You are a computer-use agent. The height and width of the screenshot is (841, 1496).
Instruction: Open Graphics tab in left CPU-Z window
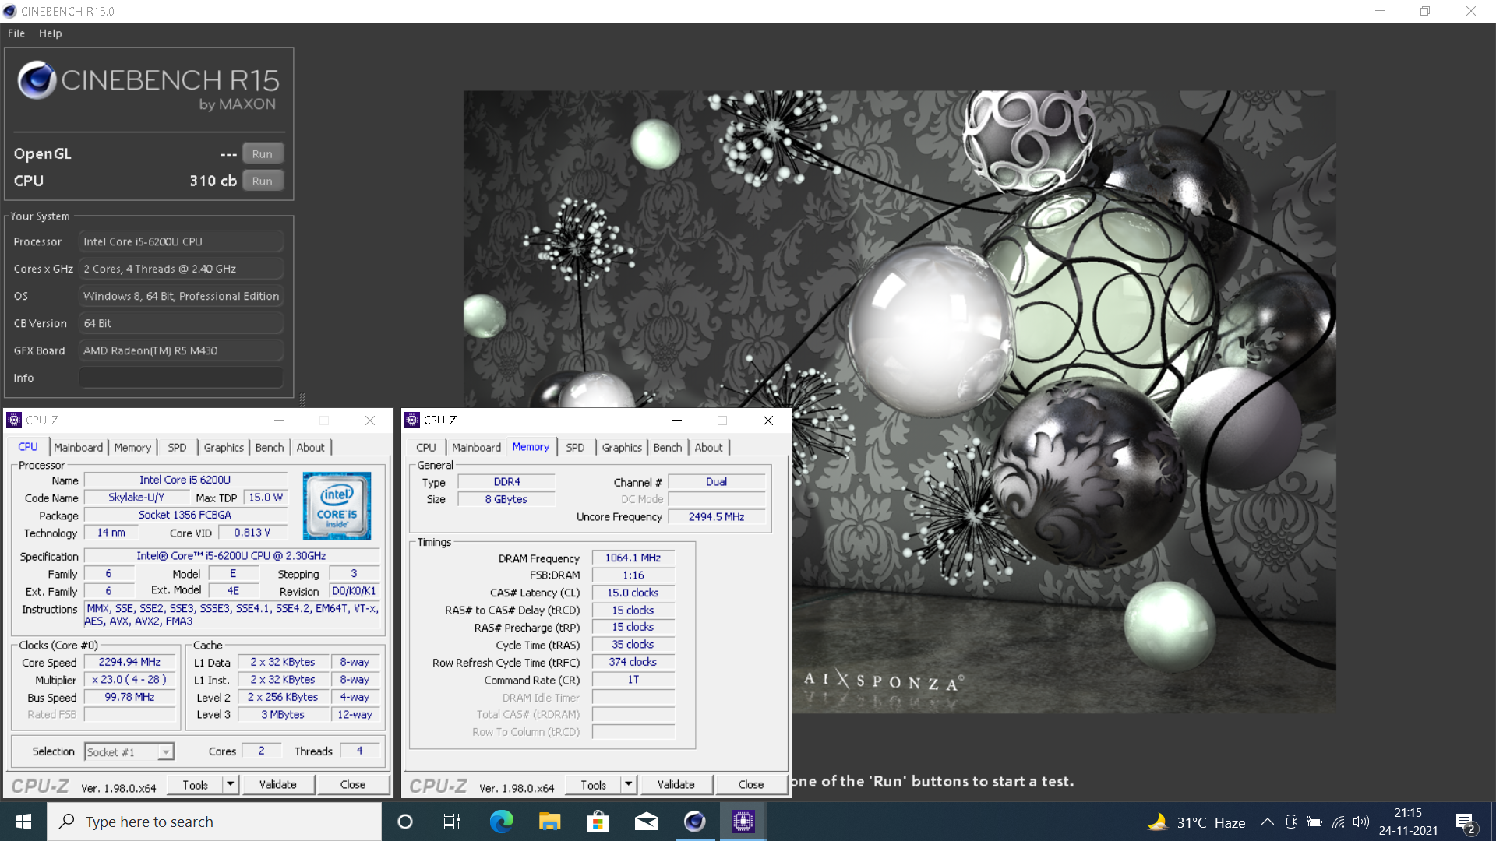click(x=224, y=447)
